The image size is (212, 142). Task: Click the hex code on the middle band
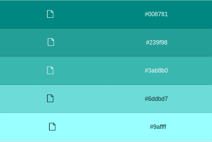coord(156,70)
